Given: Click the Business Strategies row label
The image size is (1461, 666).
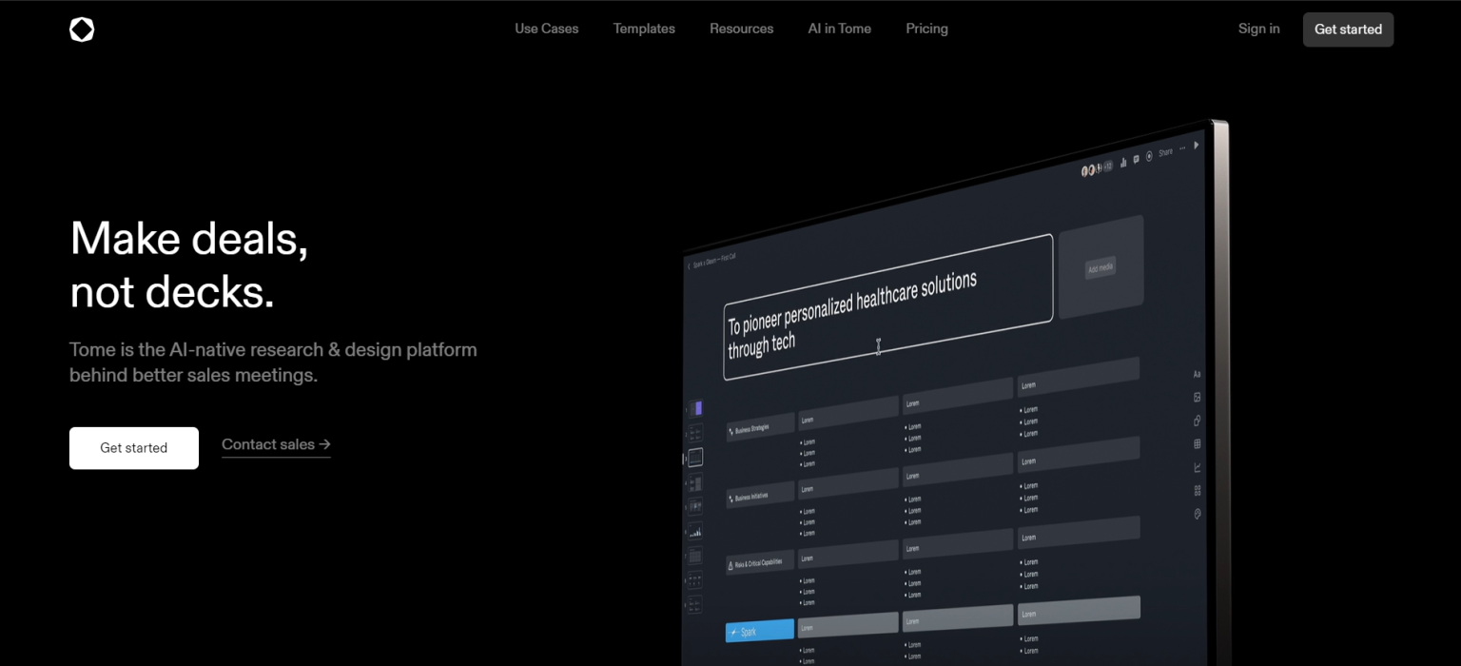Looking at the screenshot, I should click(760, 427).
